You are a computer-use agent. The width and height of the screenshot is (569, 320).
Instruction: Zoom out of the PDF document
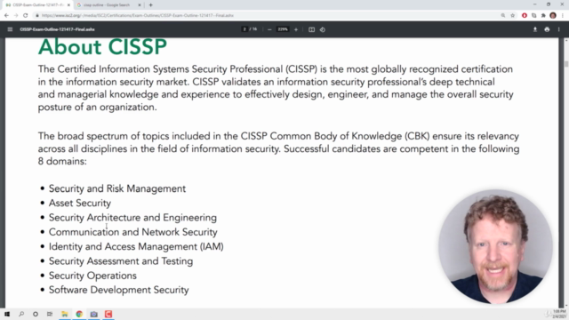[269, 29]
